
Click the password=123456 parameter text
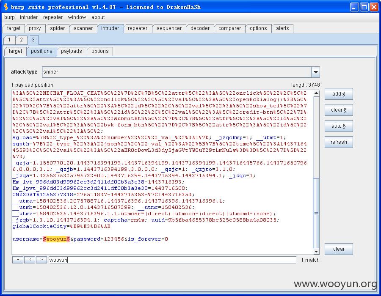coord(99,239)
